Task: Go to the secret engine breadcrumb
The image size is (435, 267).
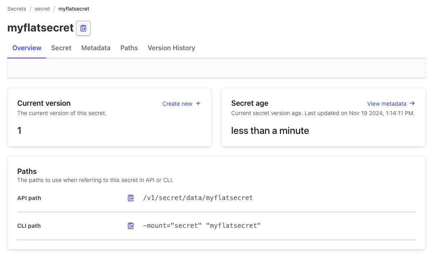Action: click(42, 9)
